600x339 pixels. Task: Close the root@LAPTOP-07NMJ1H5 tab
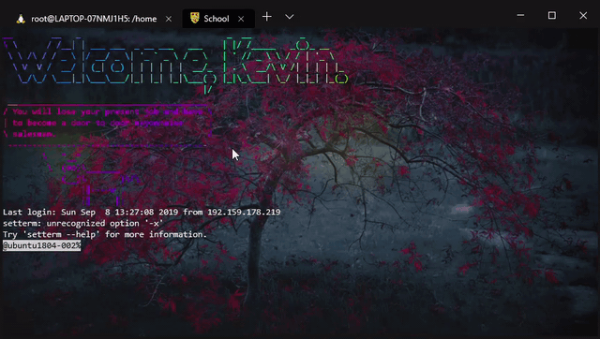169,19
